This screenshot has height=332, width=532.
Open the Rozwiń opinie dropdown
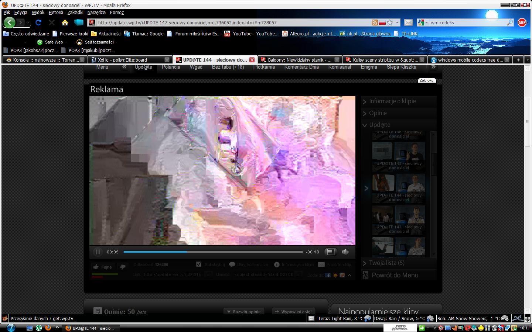pos(244,312)
